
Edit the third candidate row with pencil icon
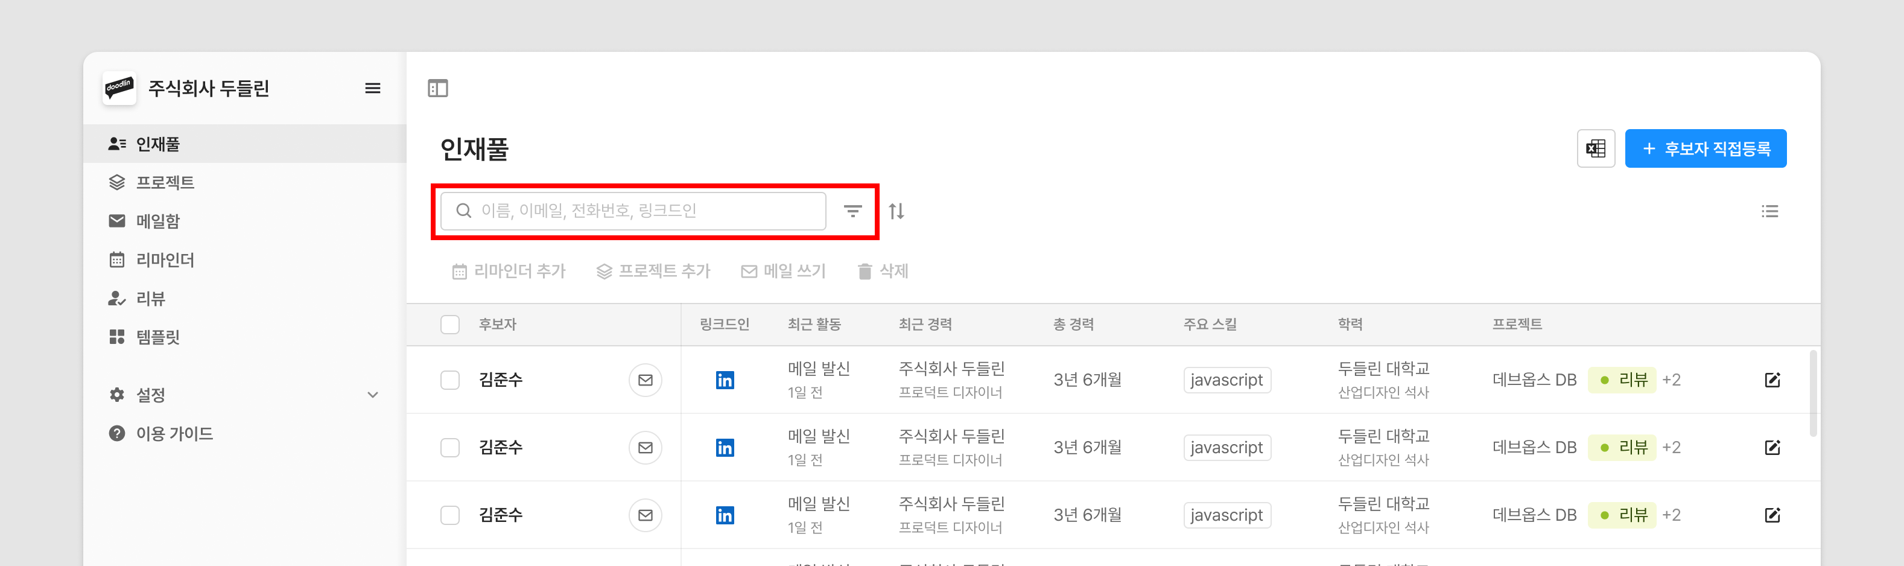click(1772, 515)
